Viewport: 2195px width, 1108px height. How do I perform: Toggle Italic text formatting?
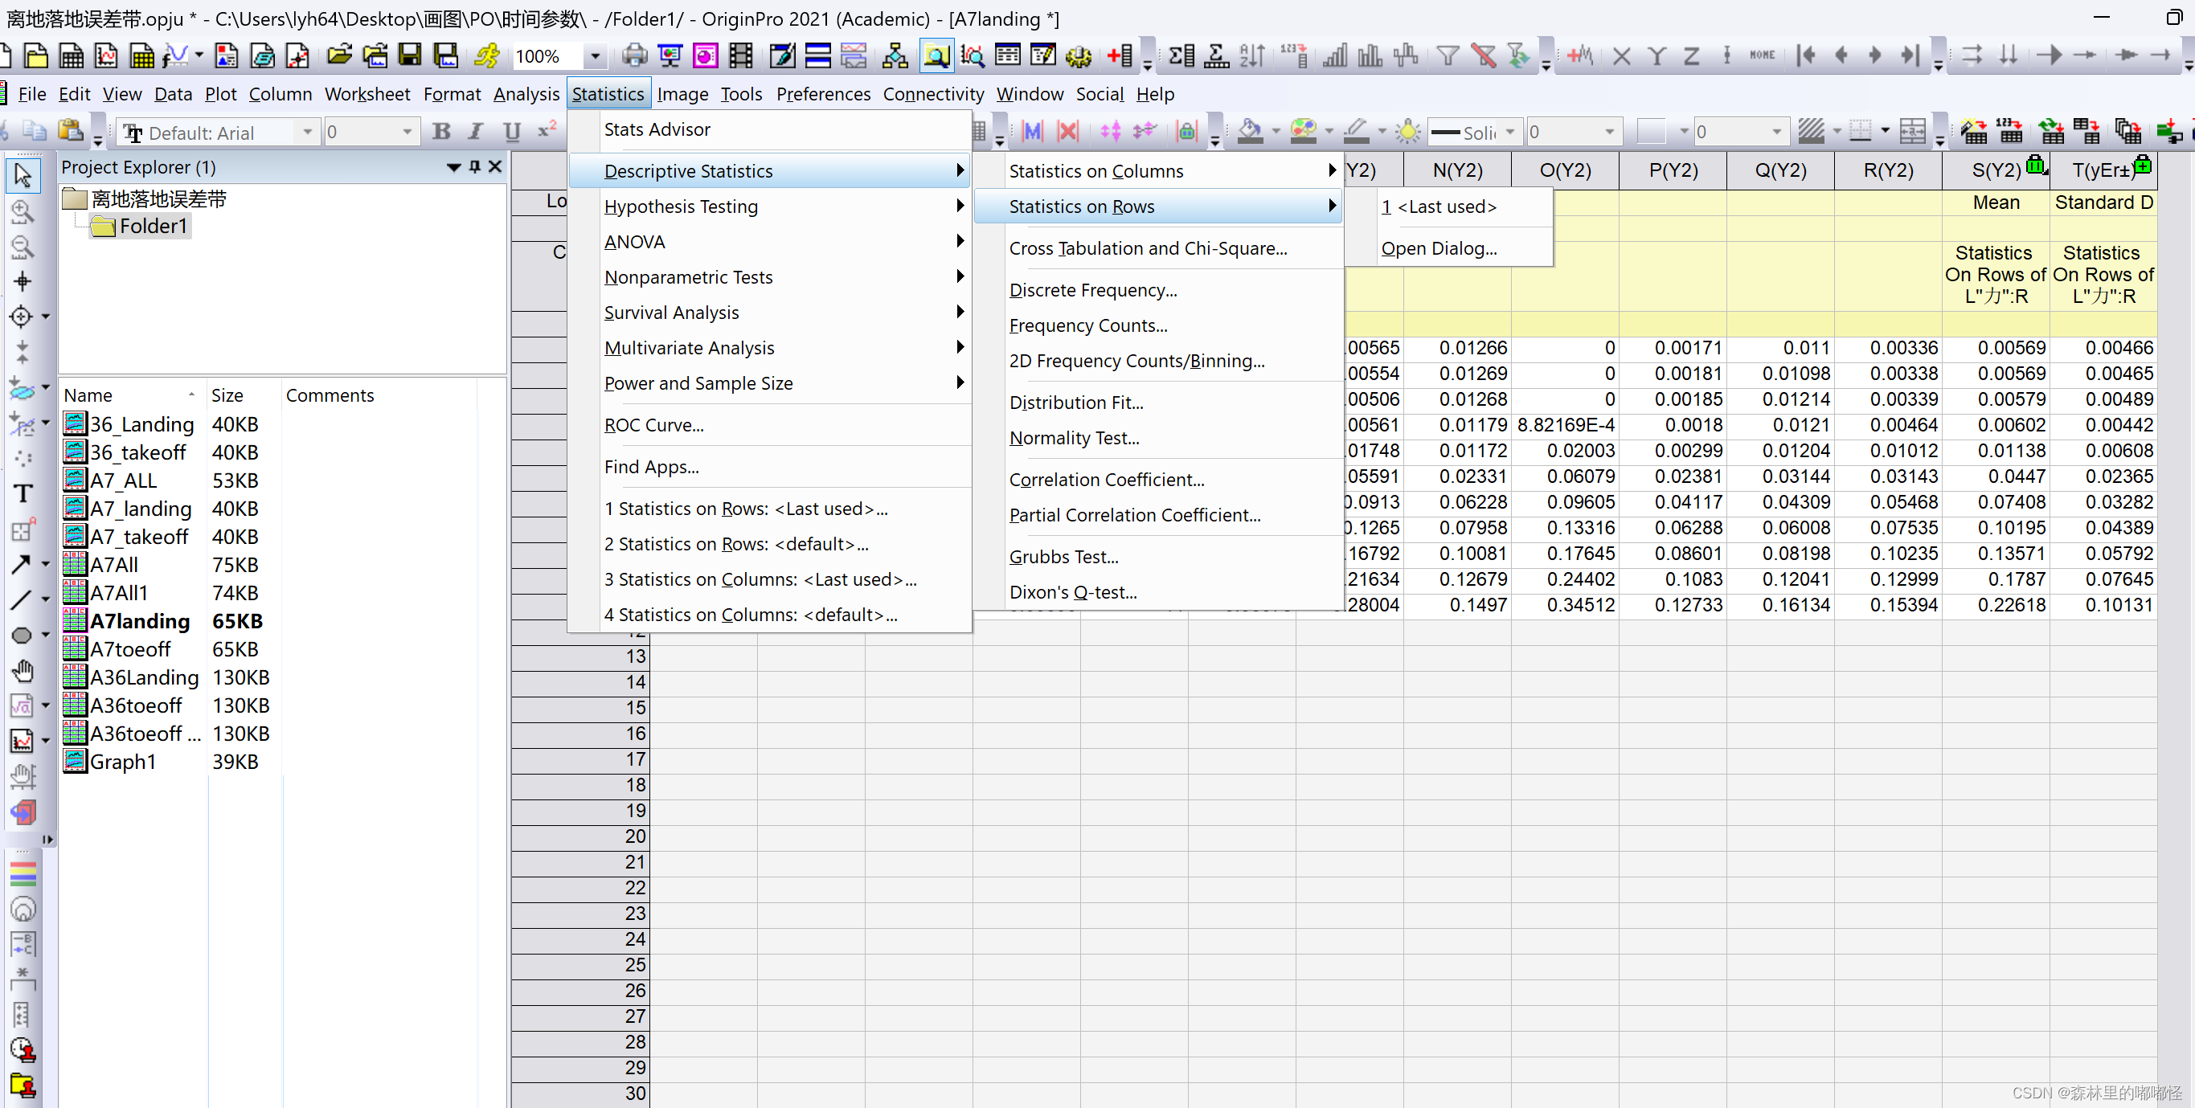[476, 132]
